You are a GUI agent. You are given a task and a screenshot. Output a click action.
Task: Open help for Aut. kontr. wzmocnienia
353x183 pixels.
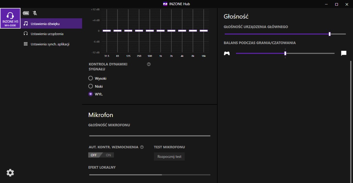142,147
